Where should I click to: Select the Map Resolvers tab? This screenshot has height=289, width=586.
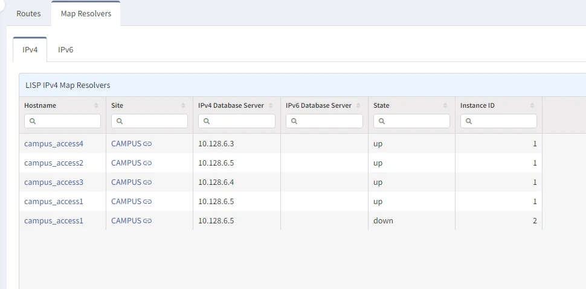click(86, 13)
